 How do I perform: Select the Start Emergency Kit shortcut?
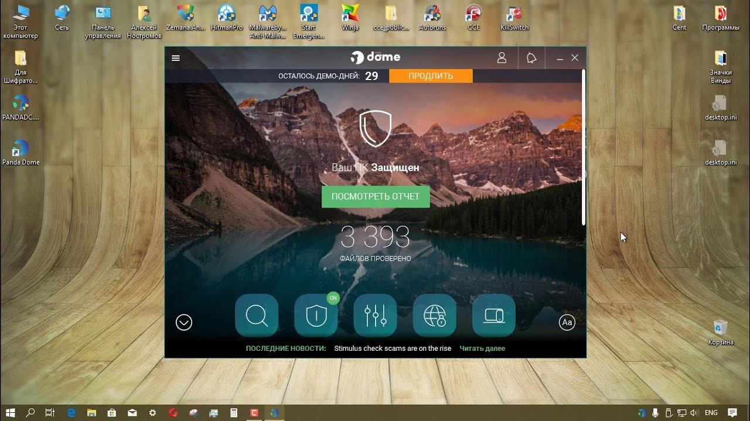(308, 21)
